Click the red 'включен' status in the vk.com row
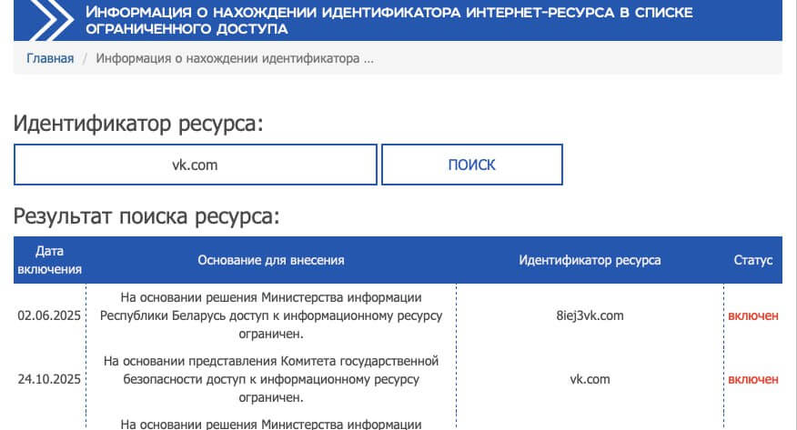The height and width of the screenshot is (430, 797). coord(752,379)
